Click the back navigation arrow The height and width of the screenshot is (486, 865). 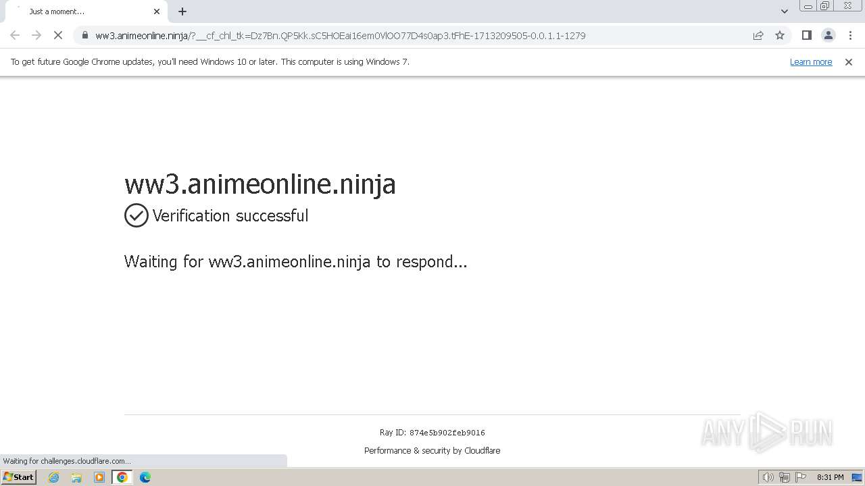click(x=15, y=35)
